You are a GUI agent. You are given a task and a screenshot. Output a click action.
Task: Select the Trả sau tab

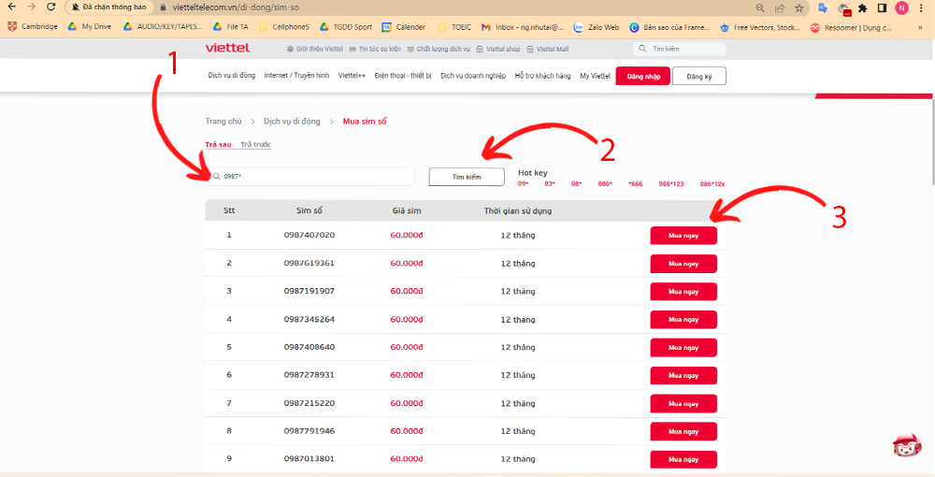pos(218,144)
